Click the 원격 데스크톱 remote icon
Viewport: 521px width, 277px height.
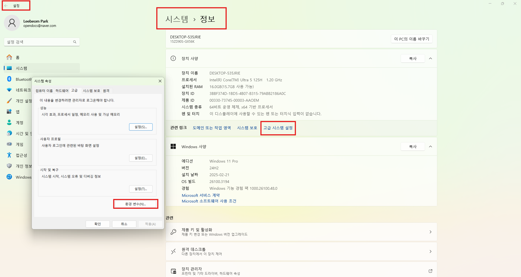(173, 251)
